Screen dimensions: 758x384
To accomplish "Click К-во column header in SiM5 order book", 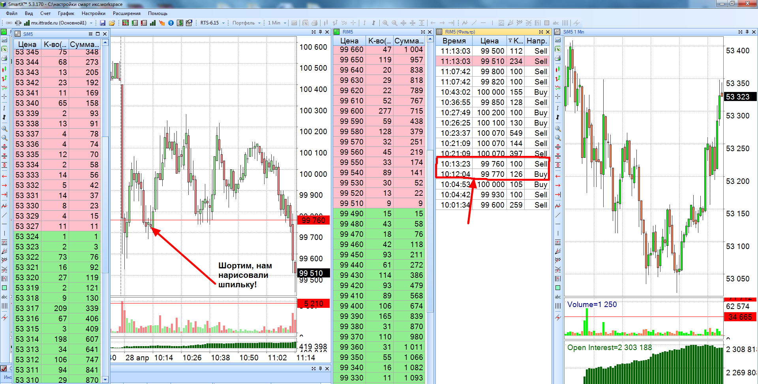I will (x=55, y=44).
